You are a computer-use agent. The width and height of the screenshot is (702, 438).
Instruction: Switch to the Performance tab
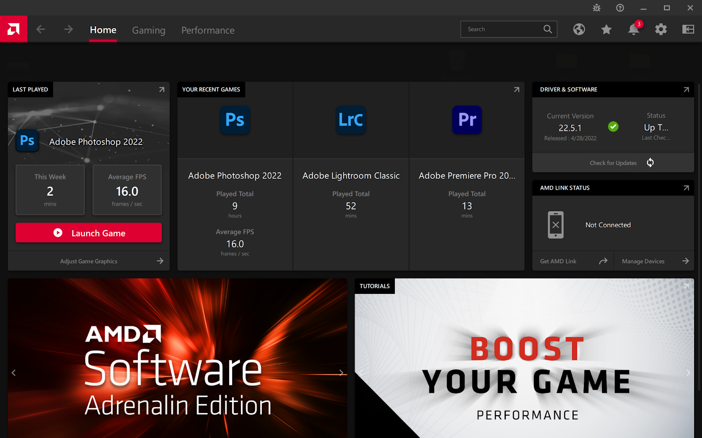point(208,30)
